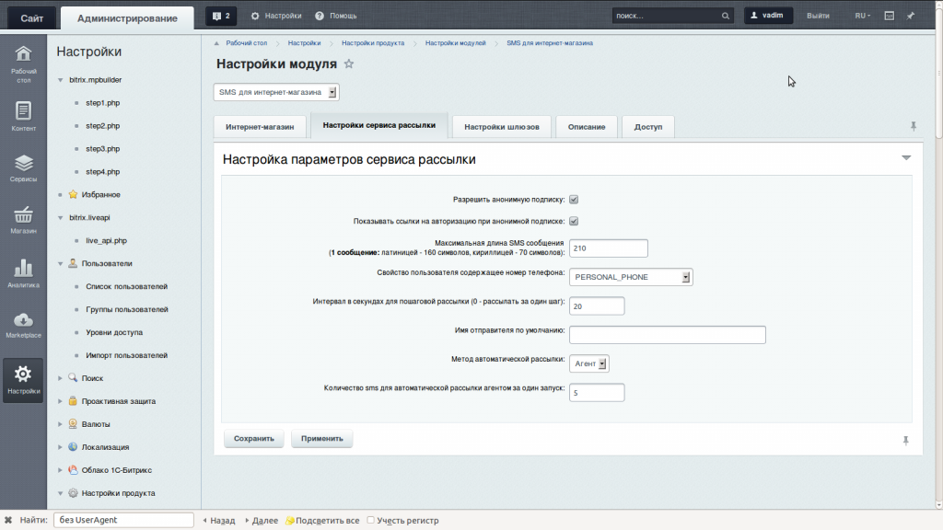This screenshot has height=530, width=943.
Task: Collapse the Пользователи tree node
Action: point(60,264)
